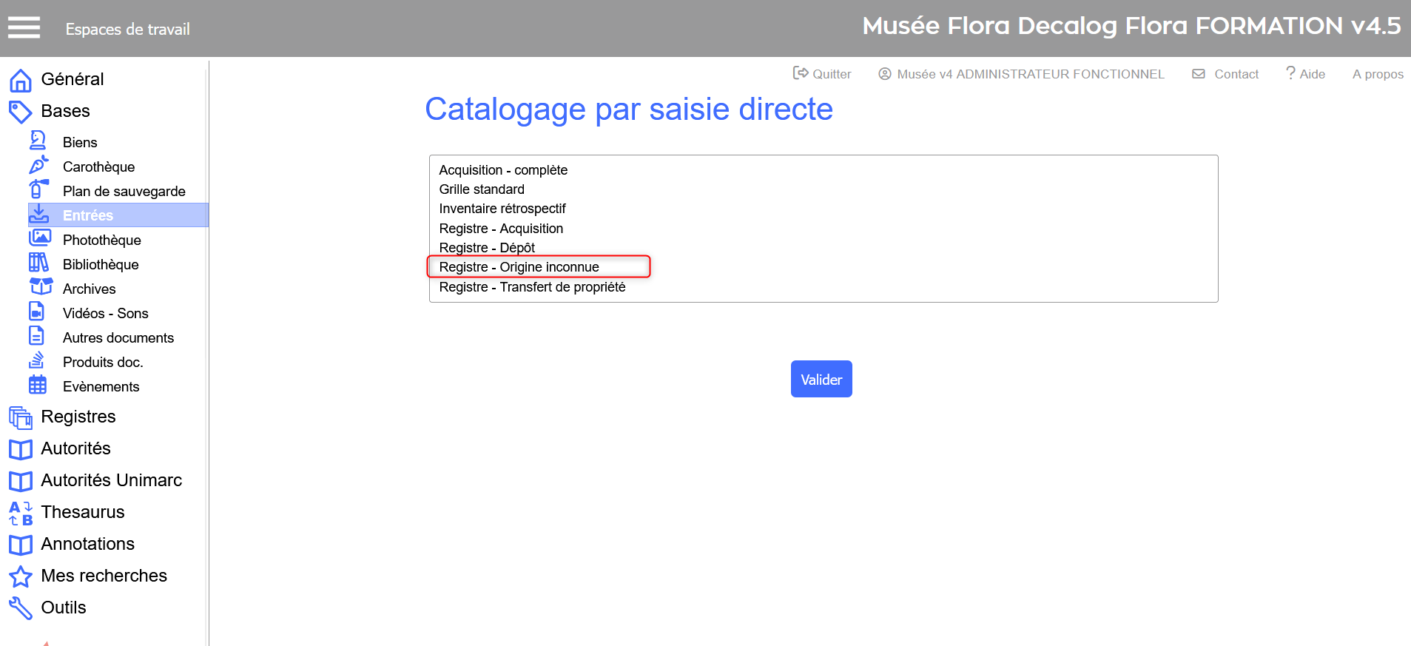The width and height of the screenshot is (1411, 646).
Task: Click the Biens statue icon
Action: 38,141
